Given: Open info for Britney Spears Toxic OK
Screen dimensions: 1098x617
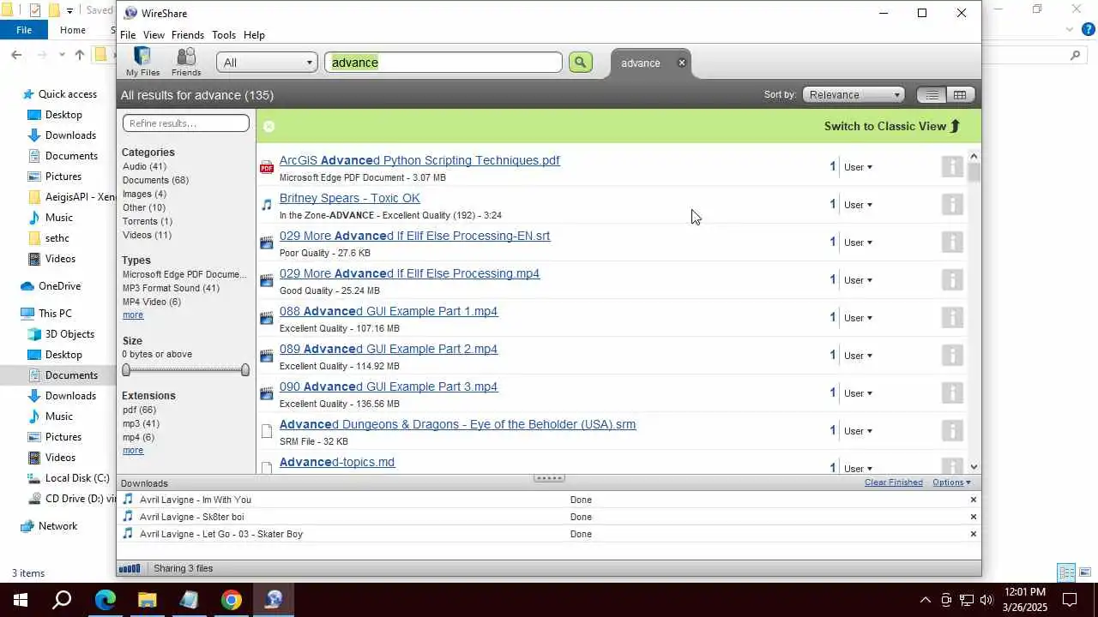Looking at the screenshot, I should (x=952, y=204).
